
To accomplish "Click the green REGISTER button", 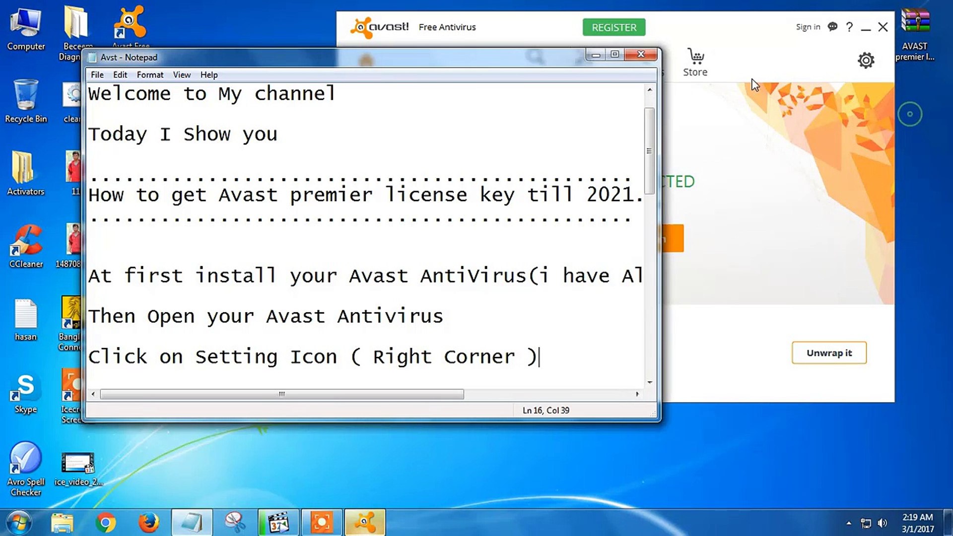I will pos(613,27).
